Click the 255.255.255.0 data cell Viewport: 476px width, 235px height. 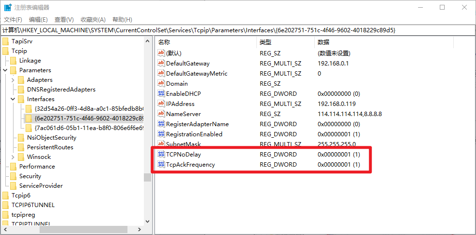click(336, 144)
